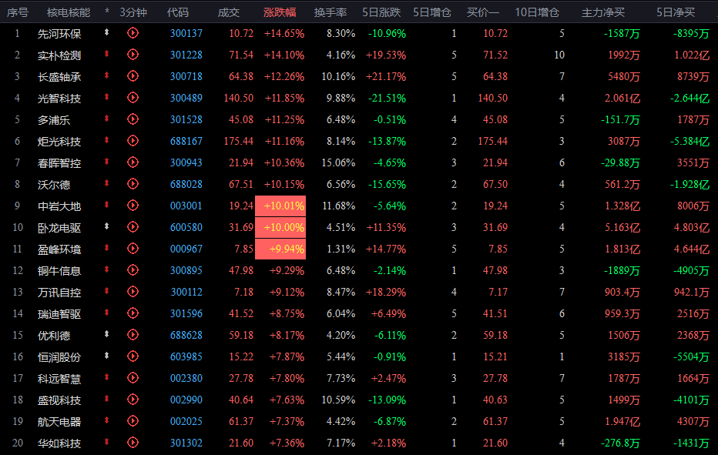The height and width of the screenshot is (455, 718).
Task: Click the +14.65% change value
Action: (284, 33)
